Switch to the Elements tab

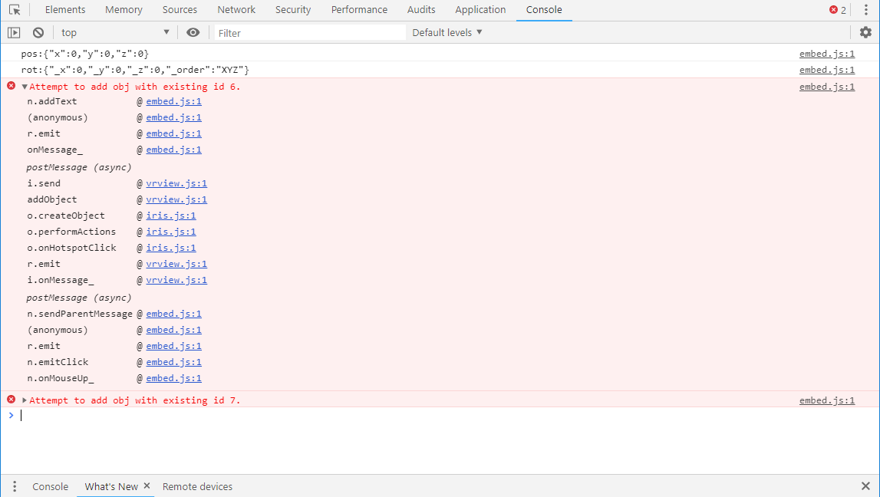pos(65,10)
